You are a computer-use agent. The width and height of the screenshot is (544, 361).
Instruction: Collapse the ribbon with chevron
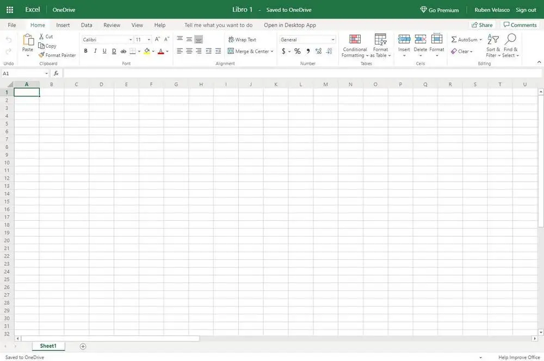(x=539, y=62)
